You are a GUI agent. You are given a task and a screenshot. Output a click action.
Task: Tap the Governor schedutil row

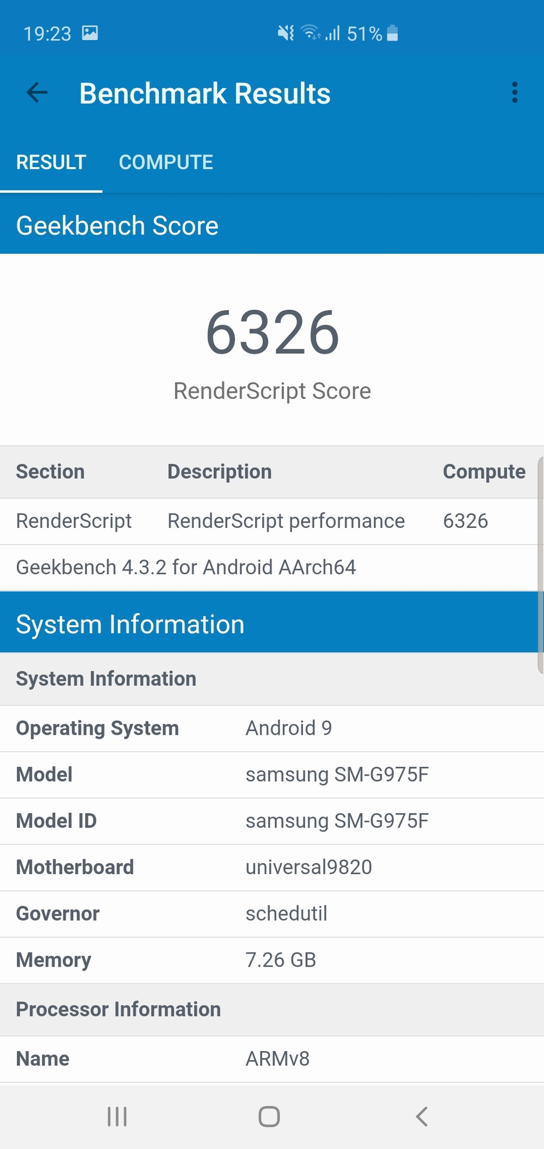[272, 913]
